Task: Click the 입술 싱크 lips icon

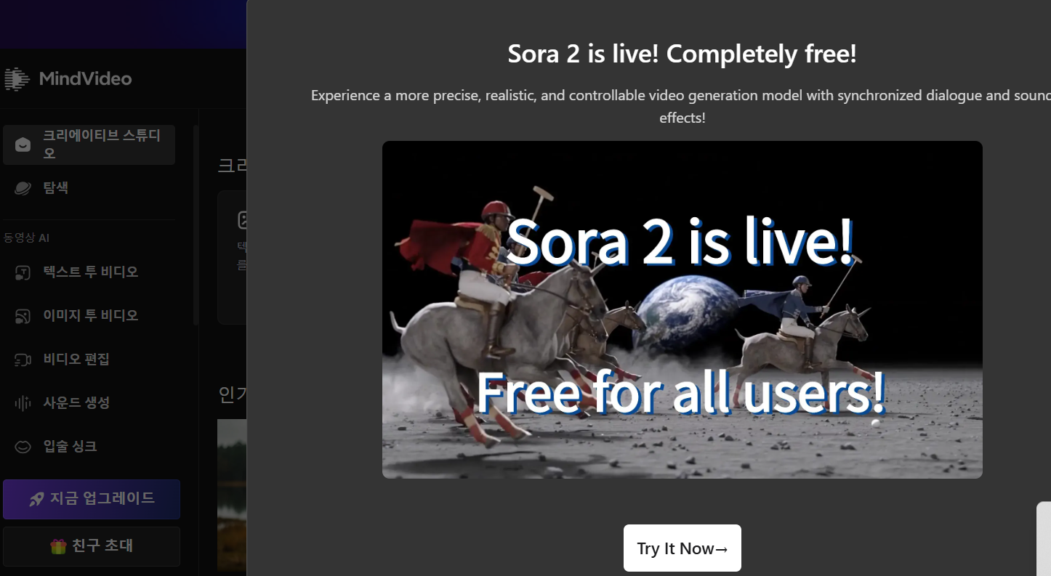Action: pyautogui.click(x=23, y=447)
